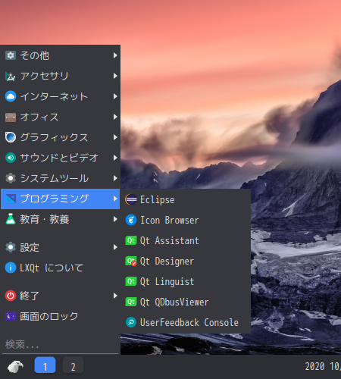Screen dimensions: 341x379
Task: Choose Qt Linguist menu entry
Action: [186, 281]
